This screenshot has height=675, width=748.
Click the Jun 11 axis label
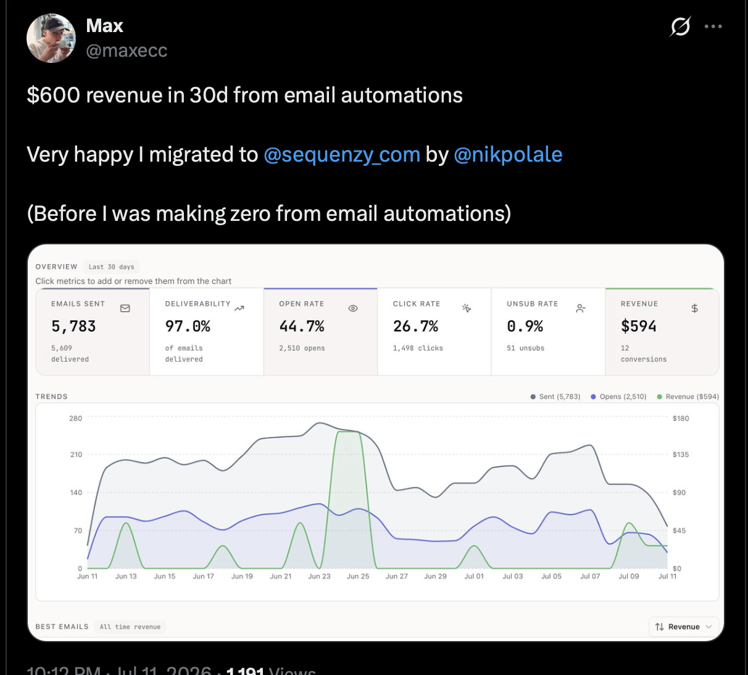pos(87,576)
